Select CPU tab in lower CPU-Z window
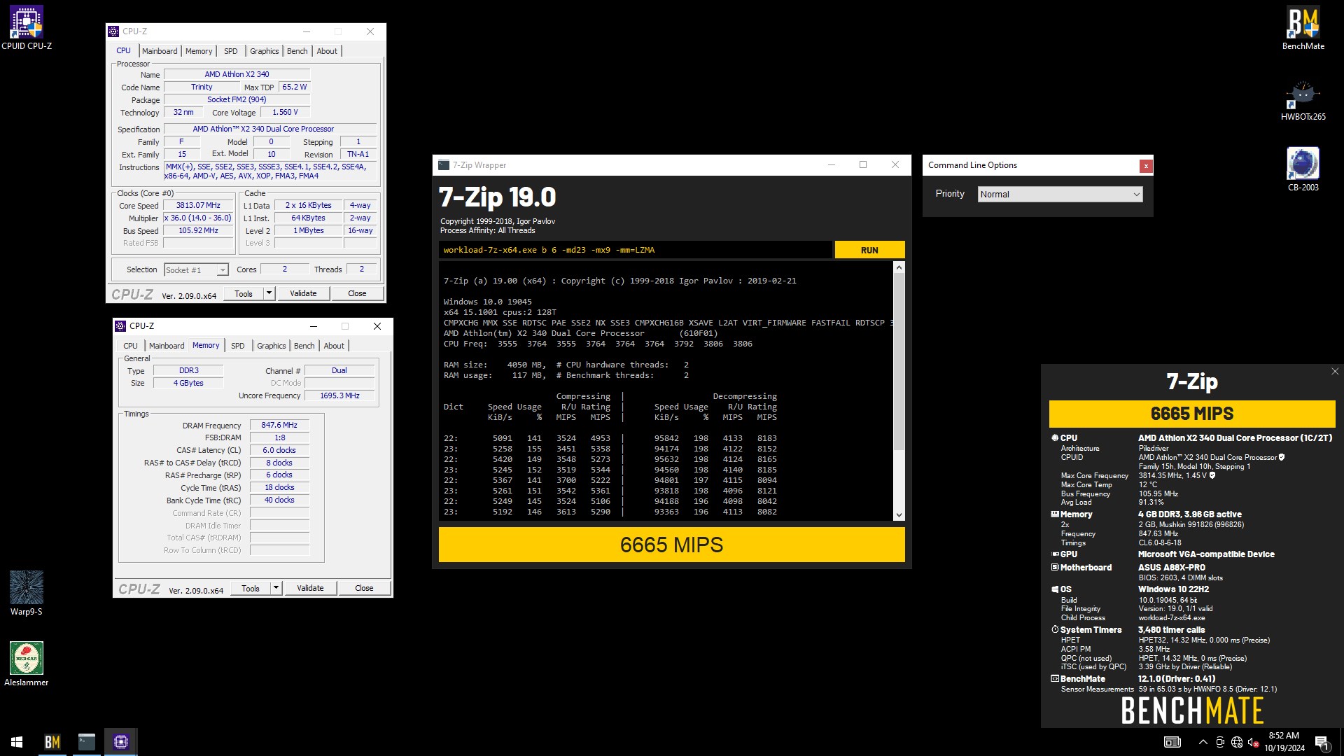Image resolution: width=1344 pixels, height=756 pixels. click(131, 346)
